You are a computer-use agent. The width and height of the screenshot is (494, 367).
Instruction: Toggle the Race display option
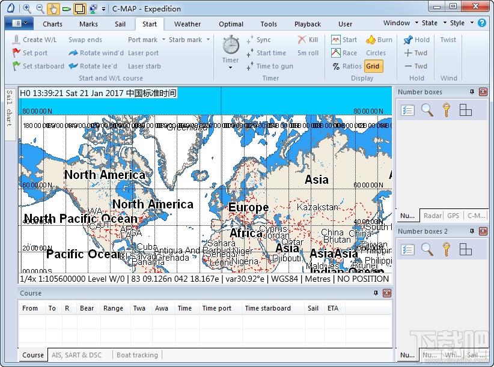click(344, 53)
